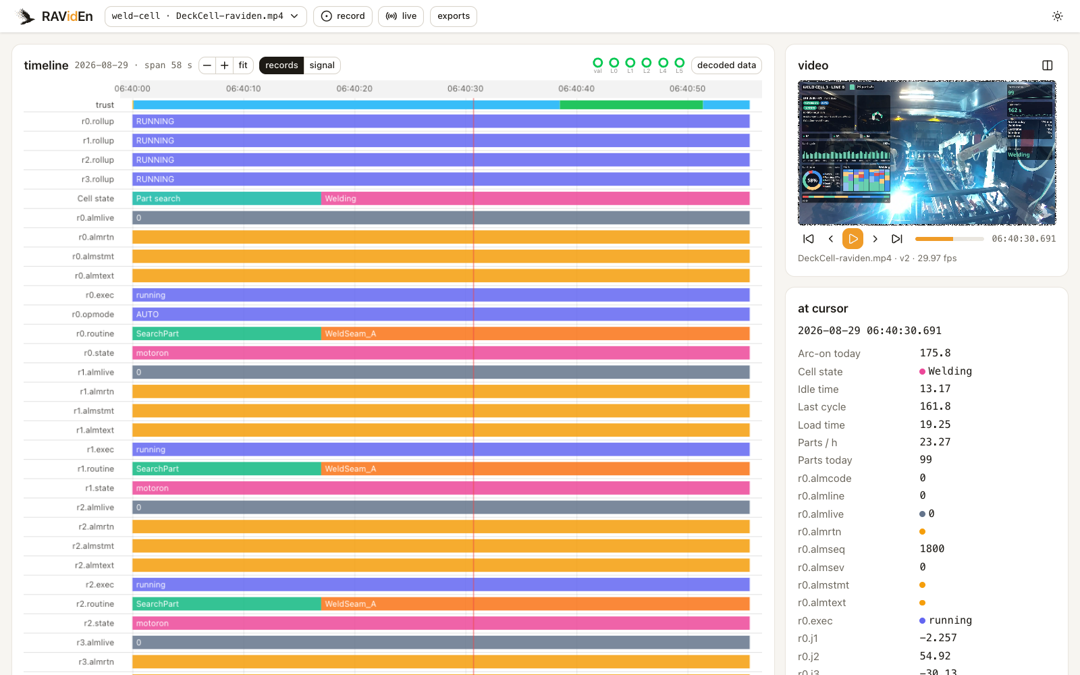Image resolution: width=1080 pixels, height=675 pixels.
Task: Select the motoron bar in r1.state row
Action: pyautogui.click(x=441, y=488)
